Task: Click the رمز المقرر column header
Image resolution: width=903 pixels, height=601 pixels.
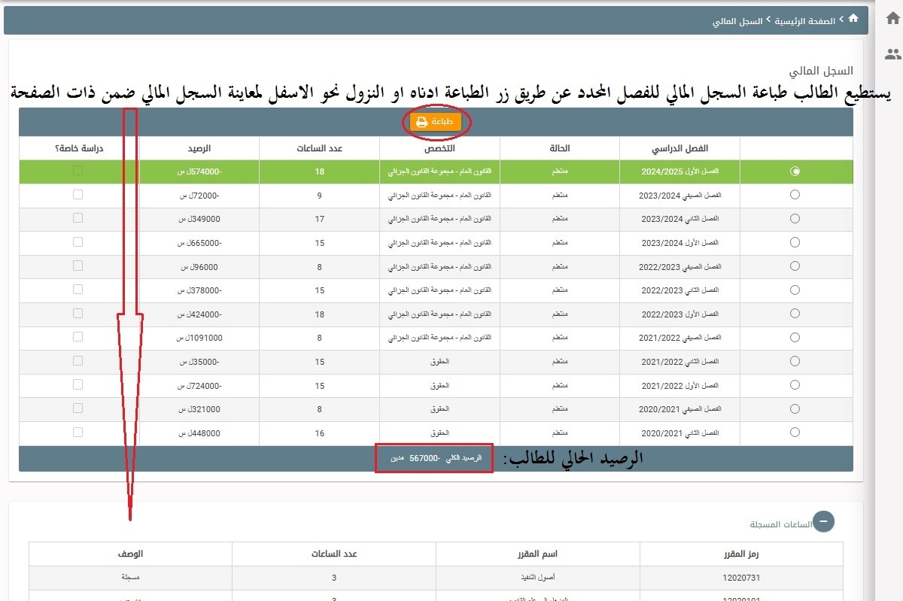Action: coord(742,554)
